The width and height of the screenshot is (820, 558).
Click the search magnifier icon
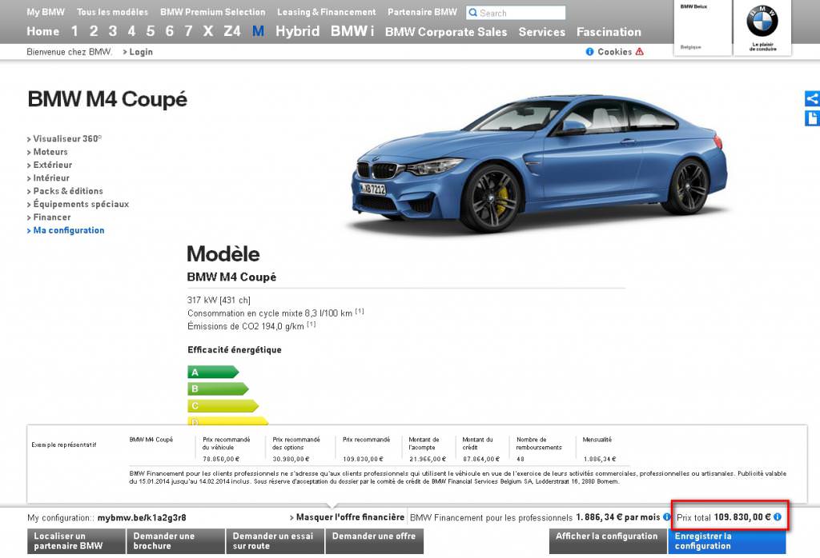pyautogui.click(x=472, y=13)
